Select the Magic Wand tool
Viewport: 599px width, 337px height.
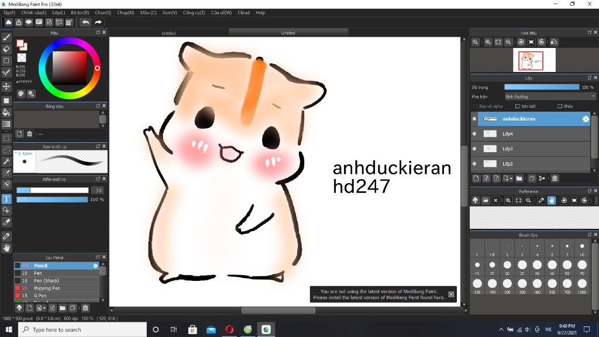tap(6, 161)
